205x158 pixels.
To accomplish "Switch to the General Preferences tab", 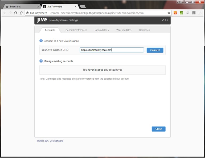I will click(76, 30).
